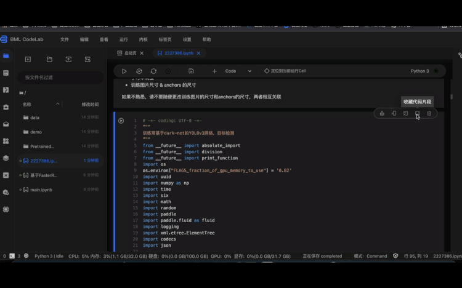Sort files by 修改时间 column
This screenshot has width=462, height=288.
point(90,104)
